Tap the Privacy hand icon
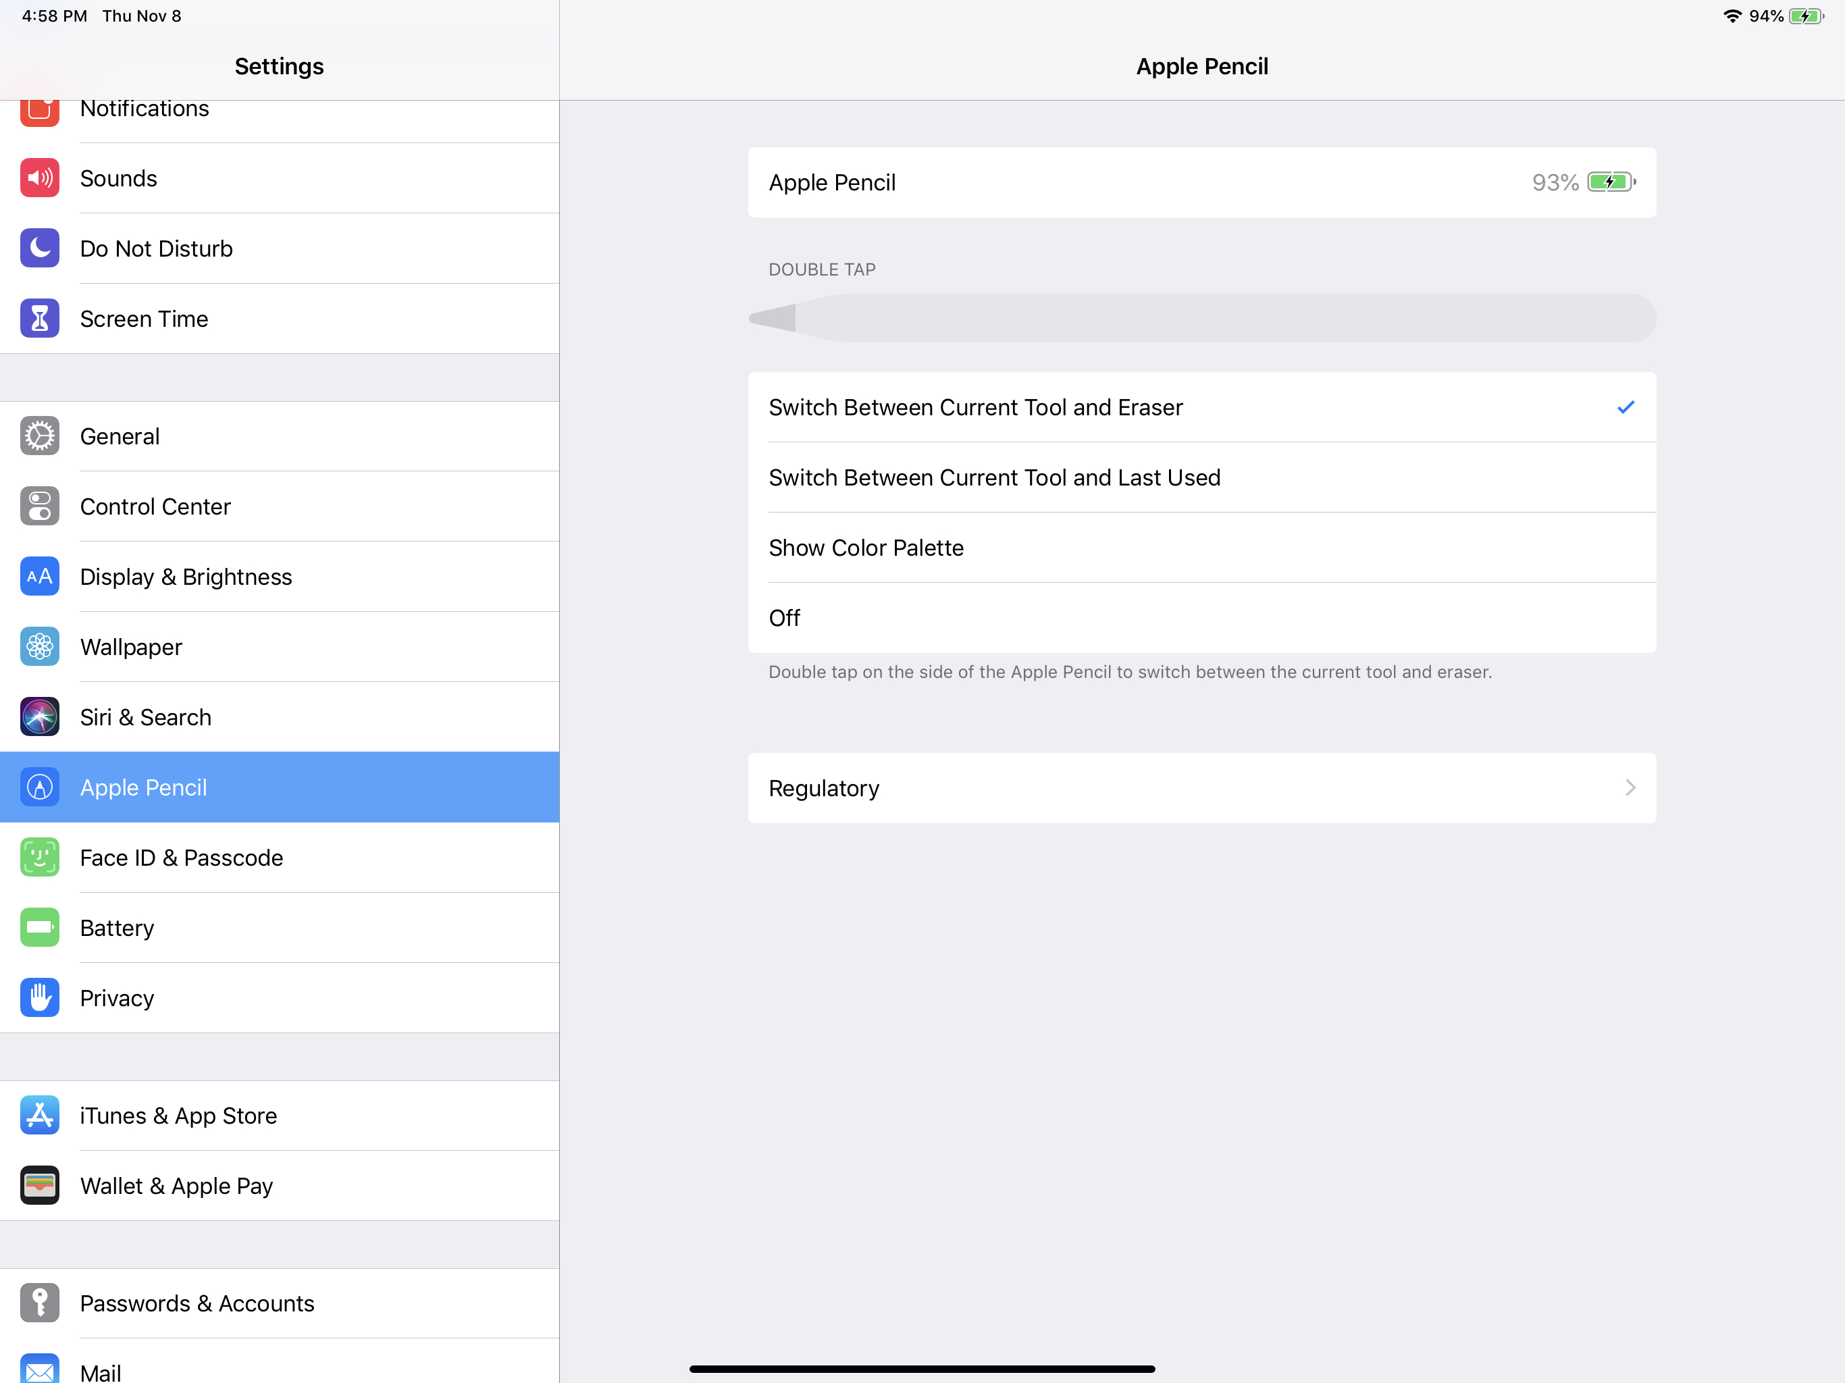The height and width of the screenshot is (1383, 1845). pyautogui.click(x=39, y=997)
